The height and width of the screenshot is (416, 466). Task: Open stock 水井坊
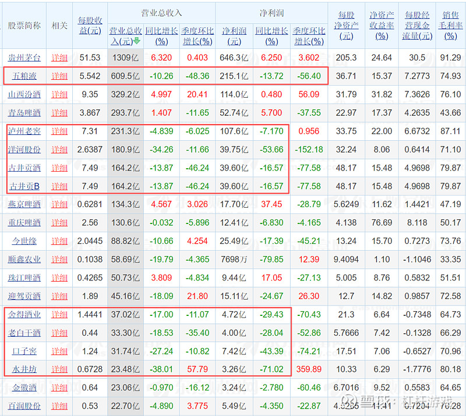24,369
